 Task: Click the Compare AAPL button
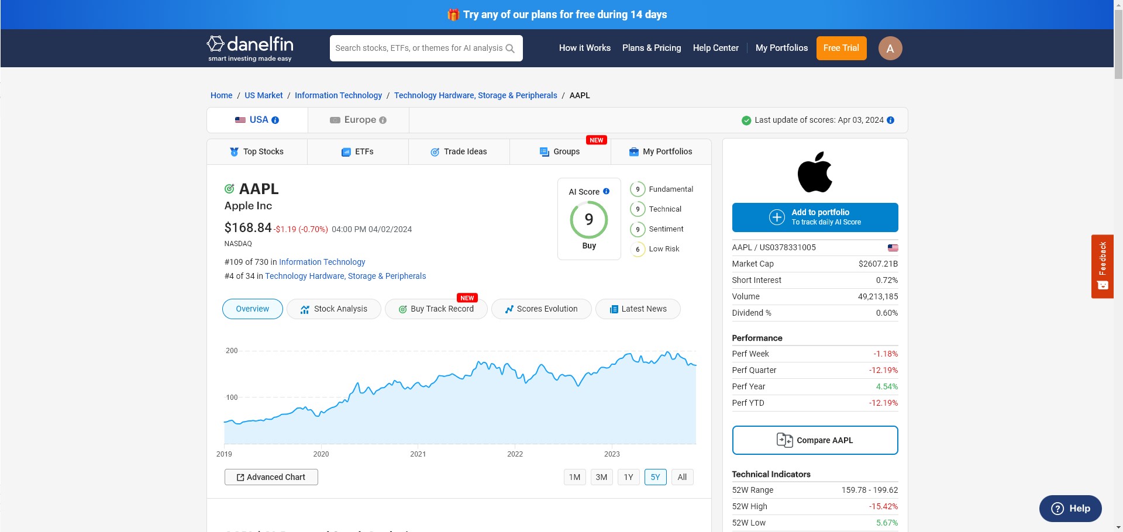click(815, 440)
